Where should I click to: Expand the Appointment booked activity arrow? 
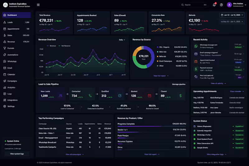tap(244, 62)
